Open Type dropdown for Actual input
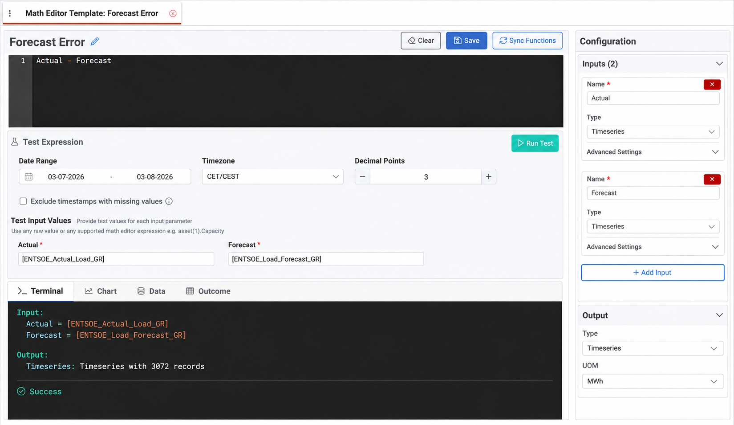The image size is (734, 425). [653, 131]
